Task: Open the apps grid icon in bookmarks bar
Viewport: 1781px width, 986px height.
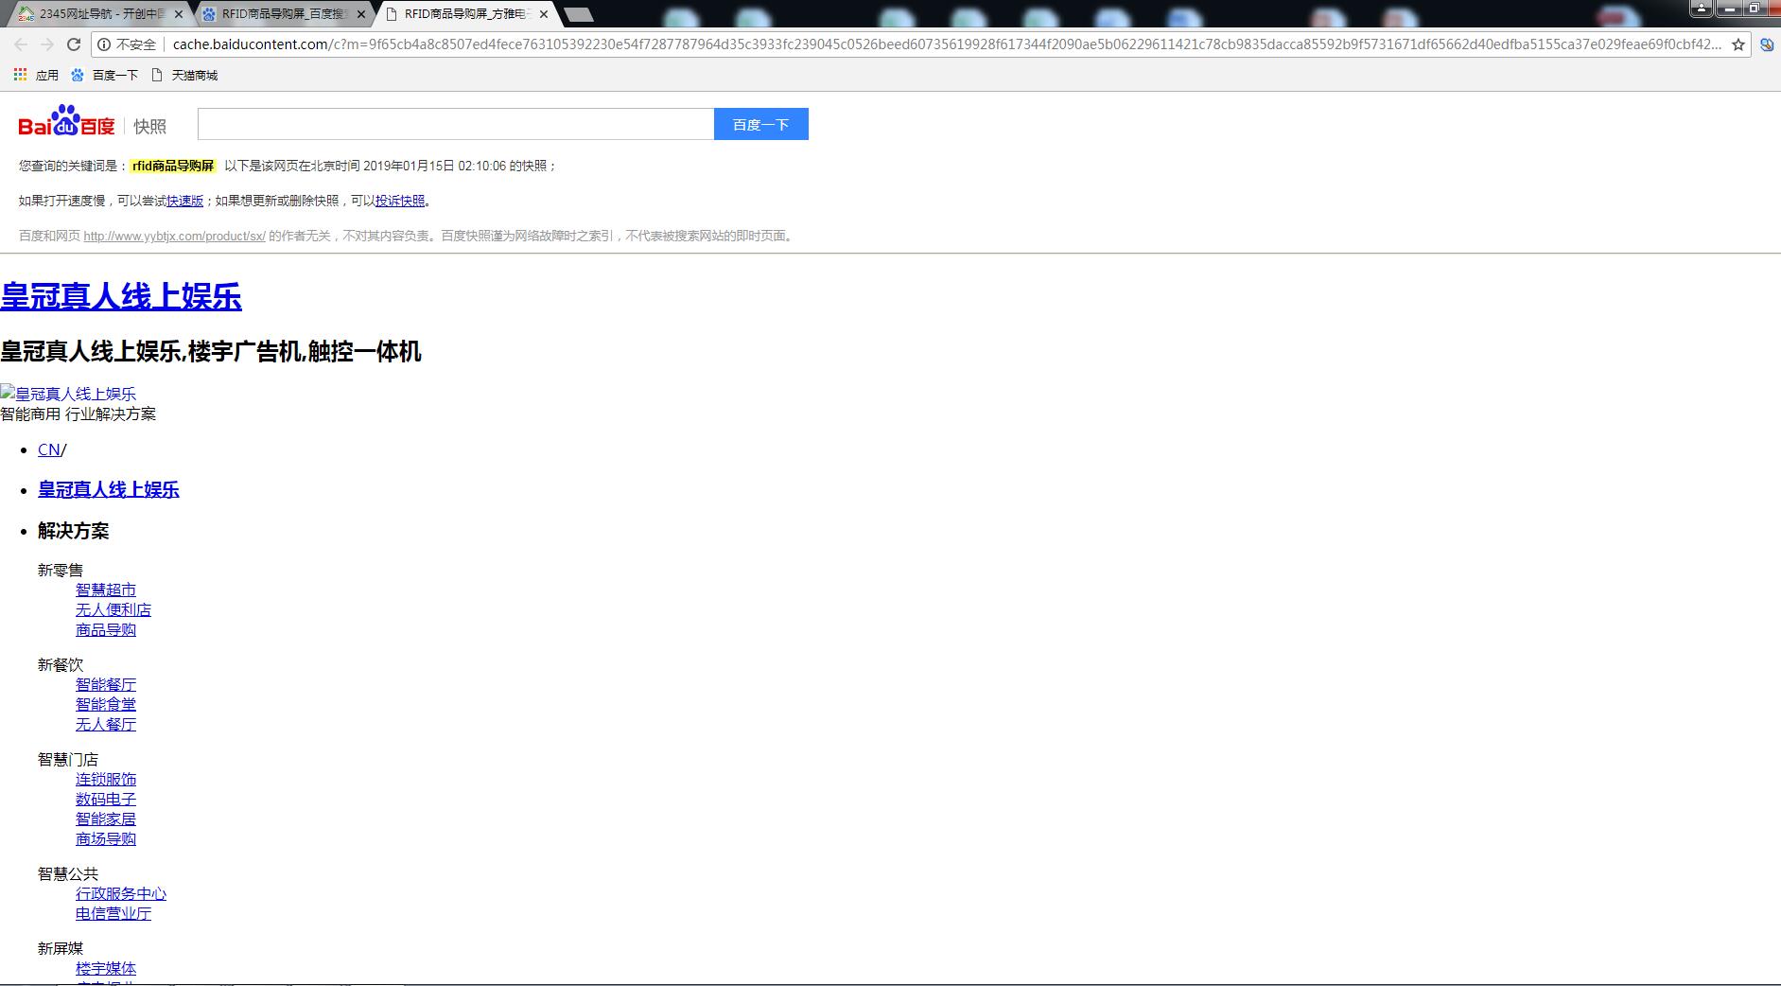Action: point(20,75)
